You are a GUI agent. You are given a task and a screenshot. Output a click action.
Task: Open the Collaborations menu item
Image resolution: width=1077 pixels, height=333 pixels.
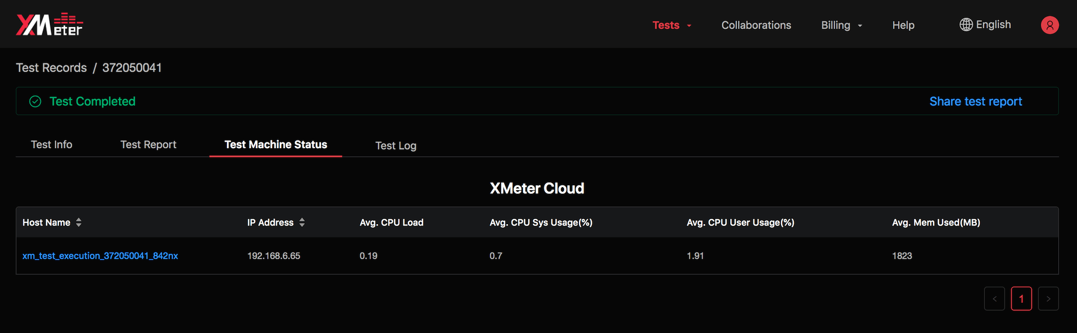tap(756, 25)
